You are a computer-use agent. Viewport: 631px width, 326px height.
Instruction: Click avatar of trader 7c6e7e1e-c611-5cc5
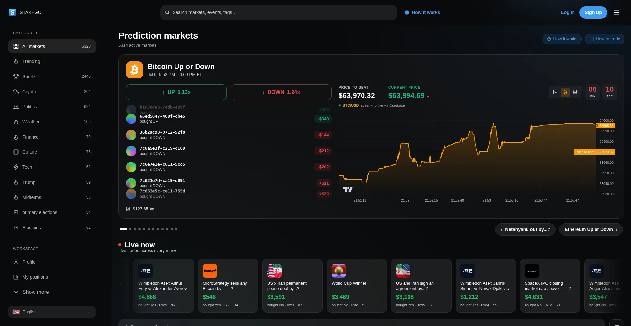pos(131,167)
